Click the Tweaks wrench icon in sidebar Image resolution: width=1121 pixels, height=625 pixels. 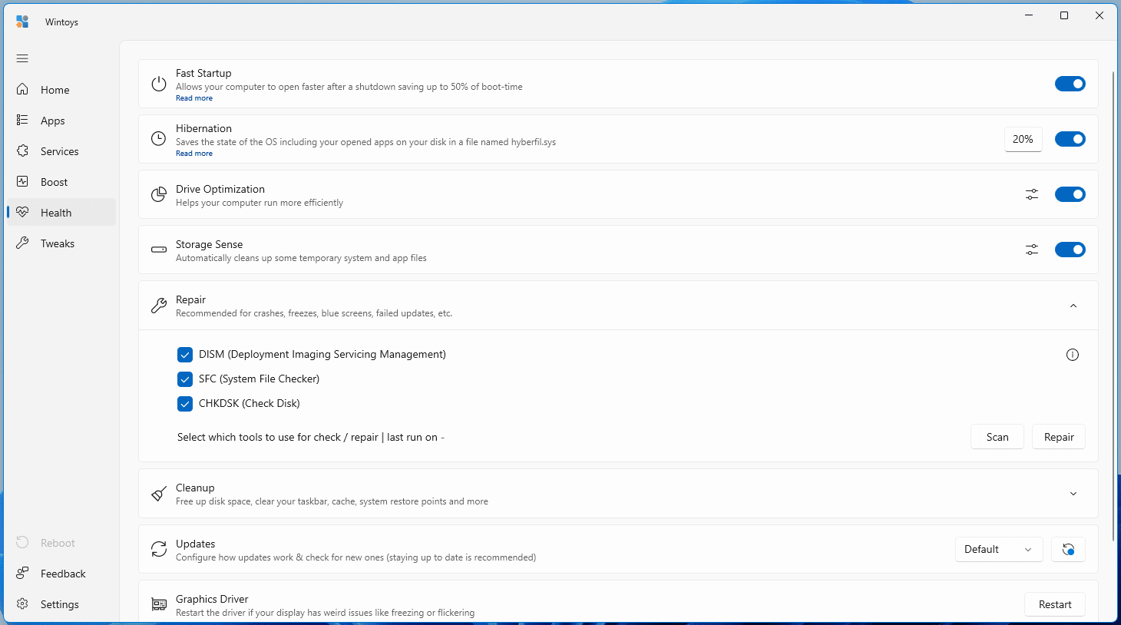coord(22,243)
